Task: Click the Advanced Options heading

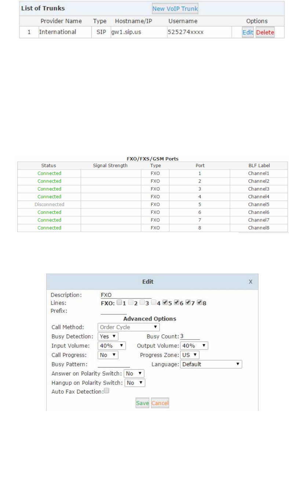Action: pos(150,319)
